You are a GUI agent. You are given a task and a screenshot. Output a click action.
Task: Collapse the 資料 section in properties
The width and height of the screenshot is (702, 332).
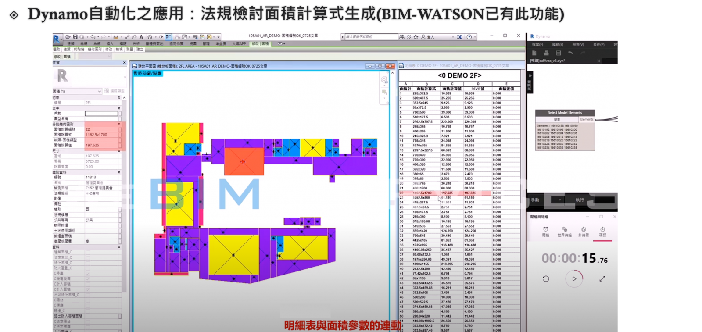pos(119,247)
